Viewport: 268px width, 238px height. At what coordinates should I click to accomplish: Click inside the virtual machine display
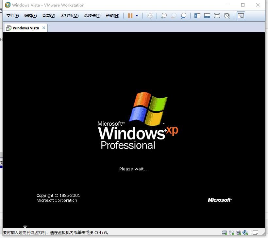pyautogui.click(x=134, y=130)
